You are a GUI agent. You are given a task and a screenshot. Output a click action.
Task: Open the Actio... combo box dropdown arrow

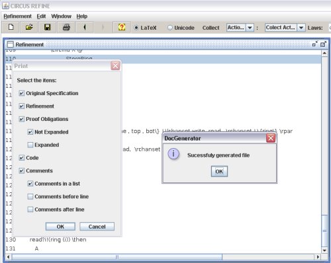(x=250, y=28)
